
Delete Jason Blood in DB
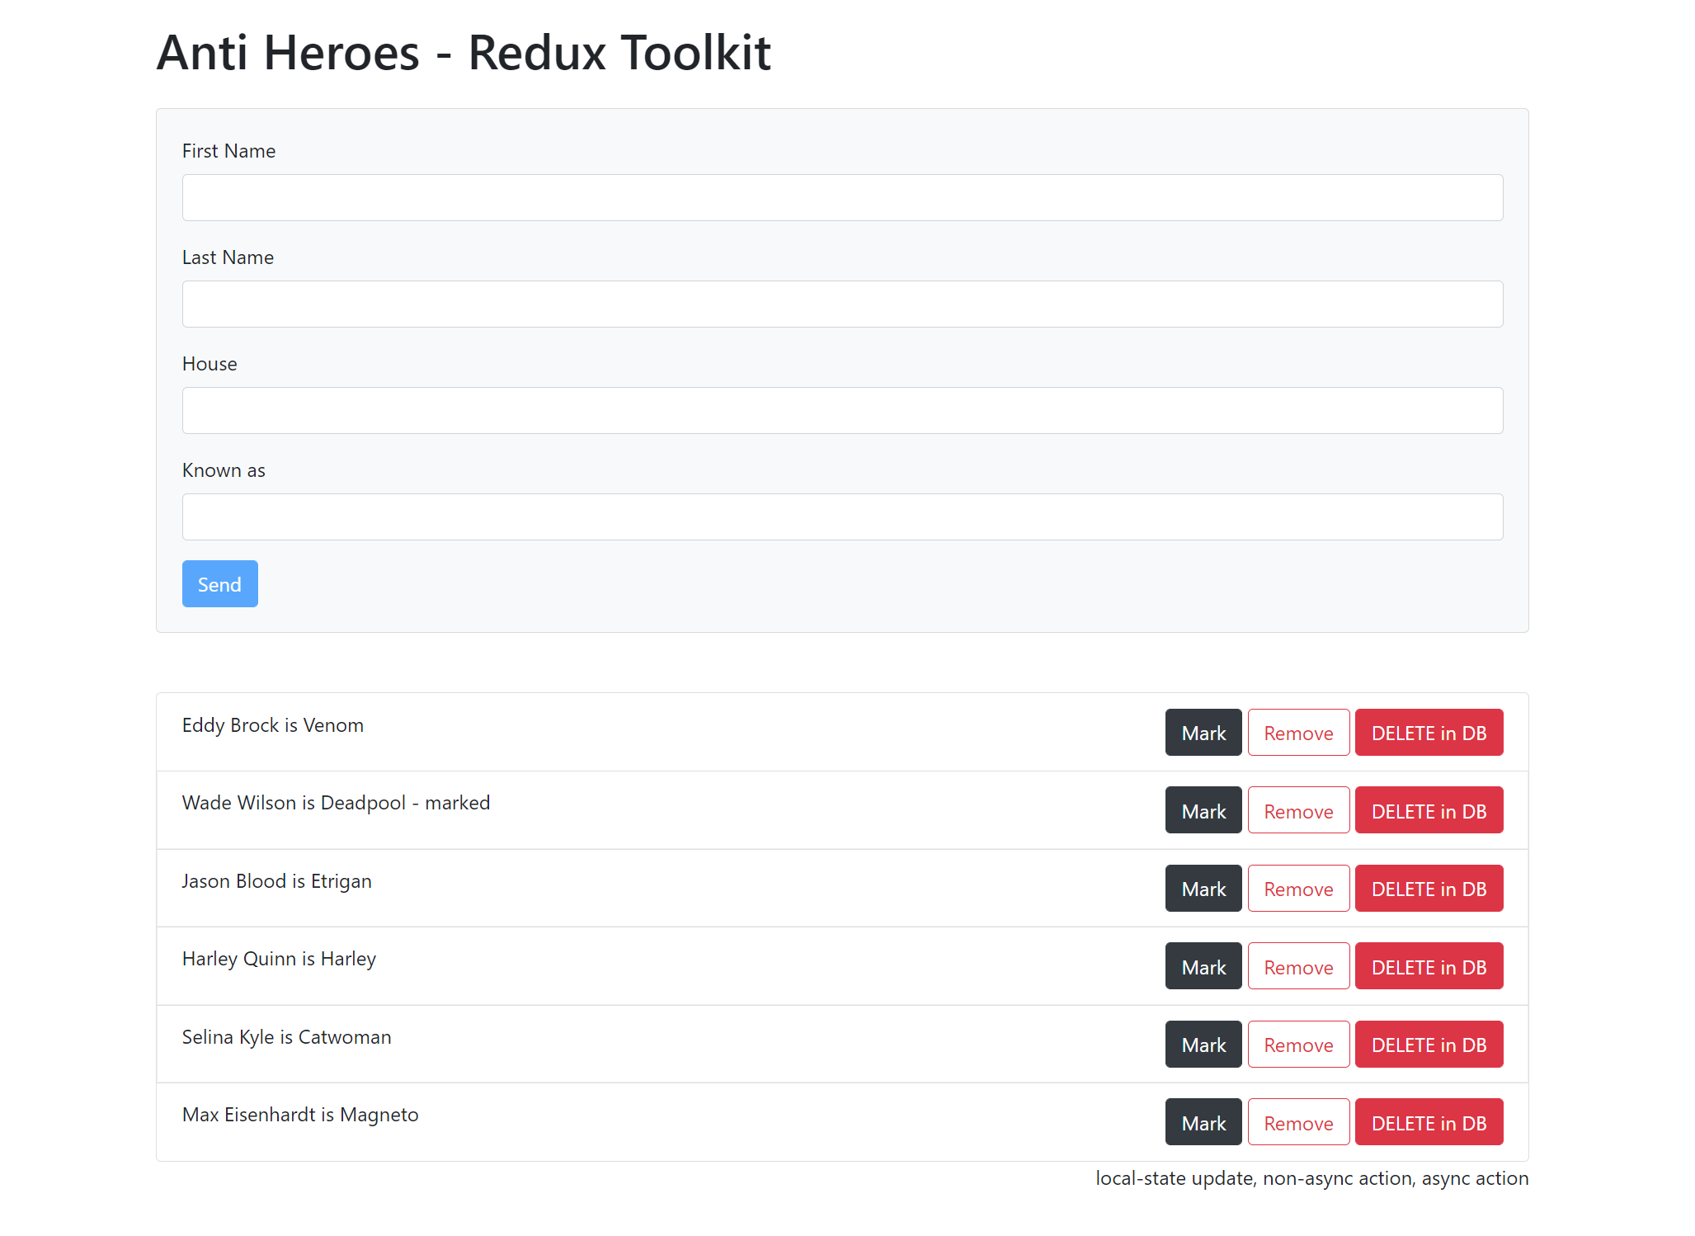coord(1428,889)
